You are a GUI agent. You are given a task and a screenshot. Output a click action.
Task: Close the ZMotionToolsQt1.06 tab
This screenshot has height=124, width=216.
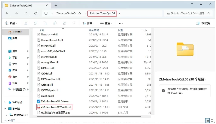(x=47, y=5)
